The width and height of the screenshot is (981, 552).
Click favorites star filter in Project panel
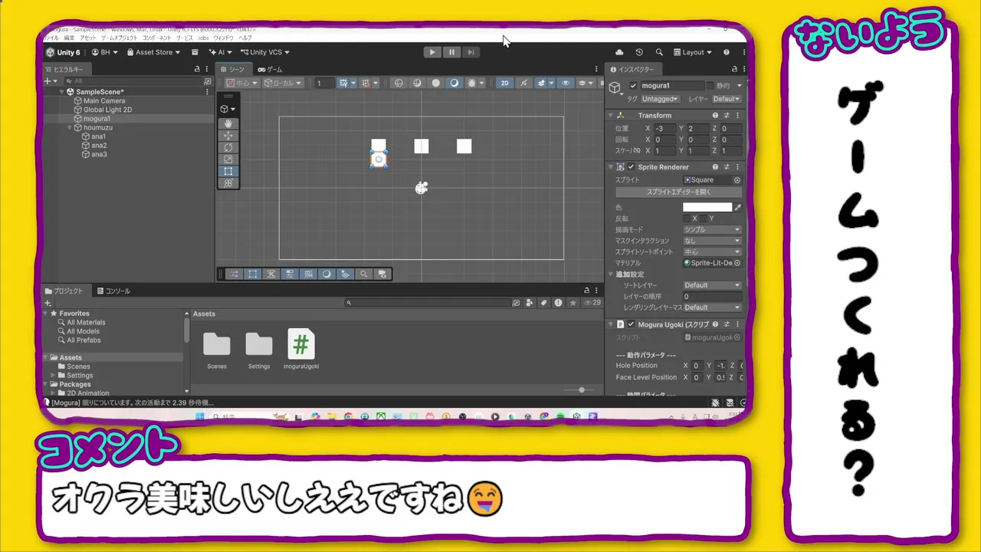point(573,303)
